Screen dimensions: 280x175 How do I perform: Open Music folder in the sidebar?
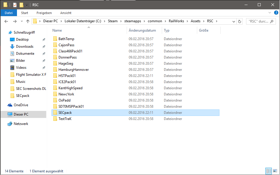(x=21, y=82)
